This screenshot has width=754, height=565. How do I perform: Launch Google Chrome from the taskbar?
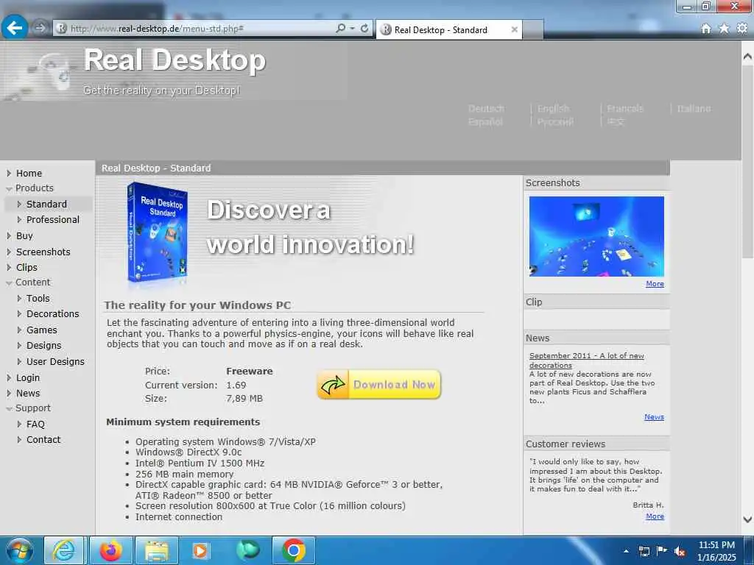click(x=293, y=550)
